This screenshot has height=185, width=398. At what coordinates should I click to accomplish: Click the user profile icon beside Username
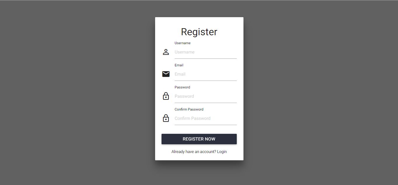tap(166, 52)
